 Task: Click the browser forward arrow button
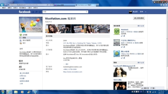tap(6, 5)
